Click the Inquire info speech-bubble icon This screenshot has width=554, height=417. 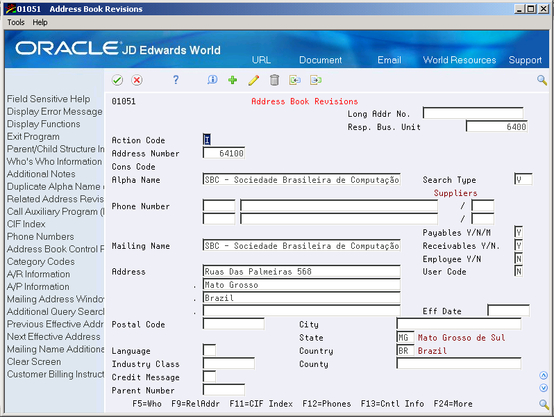212,80
